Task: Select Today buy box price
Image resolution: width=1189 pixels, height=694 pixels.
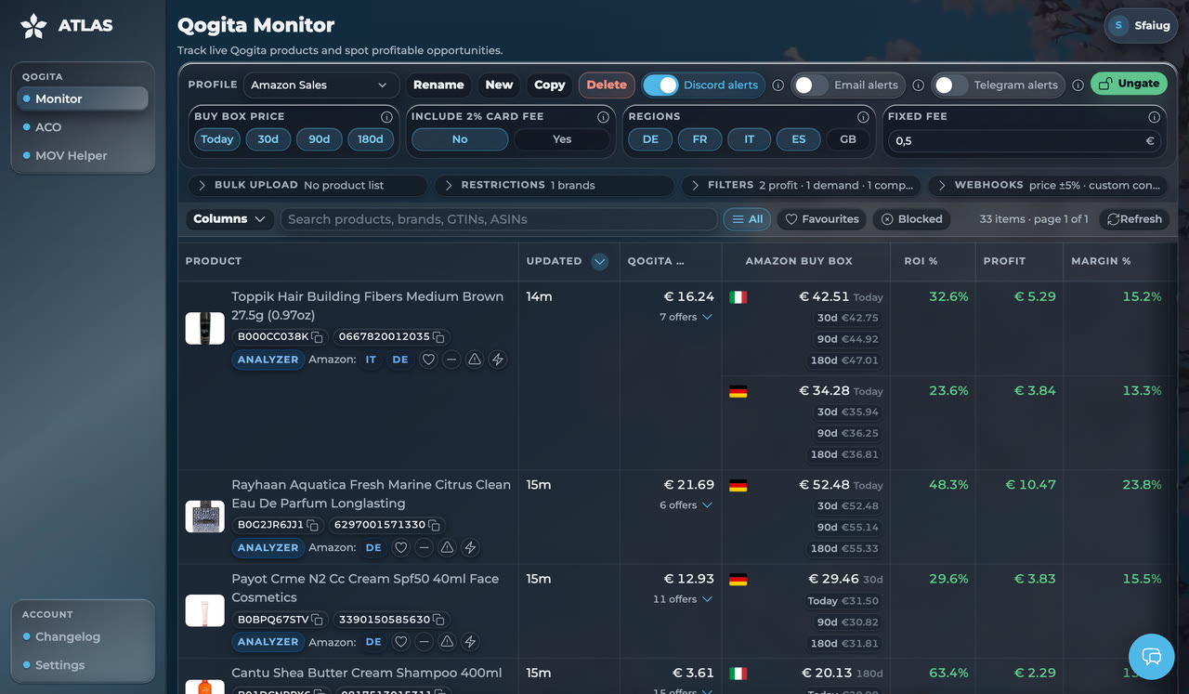Action: tap(217, 139)
